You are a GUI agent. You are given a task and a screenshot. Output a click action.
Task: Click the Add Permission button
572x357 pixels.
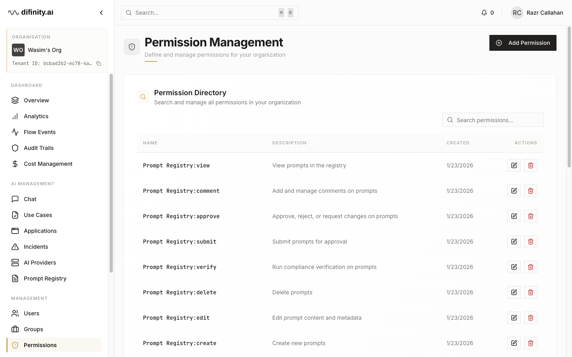click(523, 43)
